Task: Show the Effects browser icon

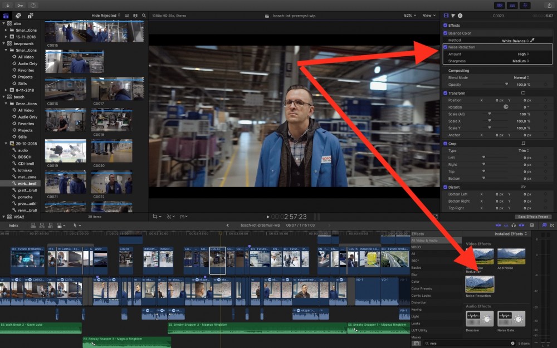Action: [x=544, y=226]
